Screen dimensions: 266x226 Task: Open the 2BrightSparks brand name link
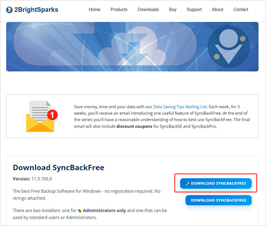(x=36, y=10)
